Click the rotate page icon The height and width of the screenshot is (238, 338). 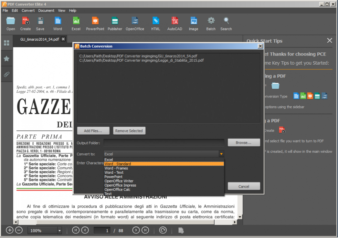pos(163,230)
